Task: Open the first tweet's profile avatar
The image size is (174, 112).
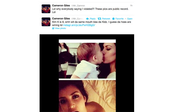Action: (x=46, y=9)
